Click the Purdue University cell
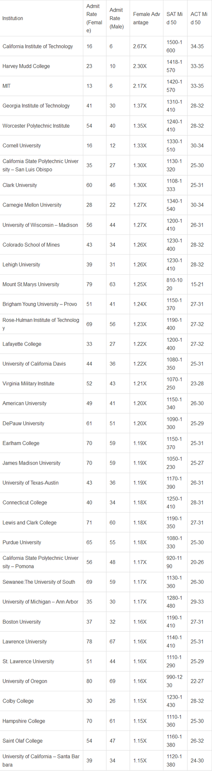The width and height of the screenshot is (212, 771). click(42, 542)
